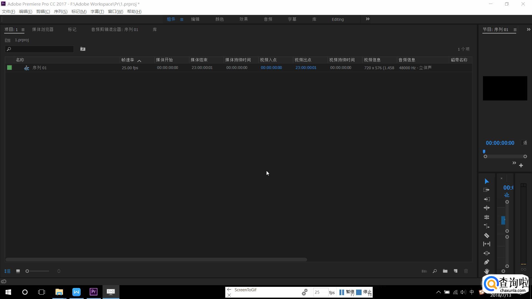532x299 pixels.
Task: Toggle the snap button in timeline
Action: (507, 195)
